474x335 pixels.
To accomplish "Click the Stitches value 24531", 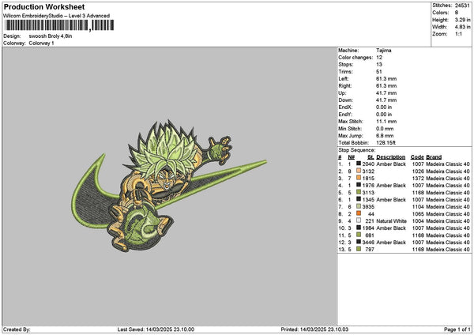I will coord(462,6).
